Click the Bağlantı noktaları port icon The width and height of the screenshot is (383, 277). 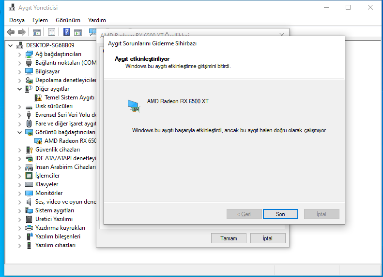point(29,63)
